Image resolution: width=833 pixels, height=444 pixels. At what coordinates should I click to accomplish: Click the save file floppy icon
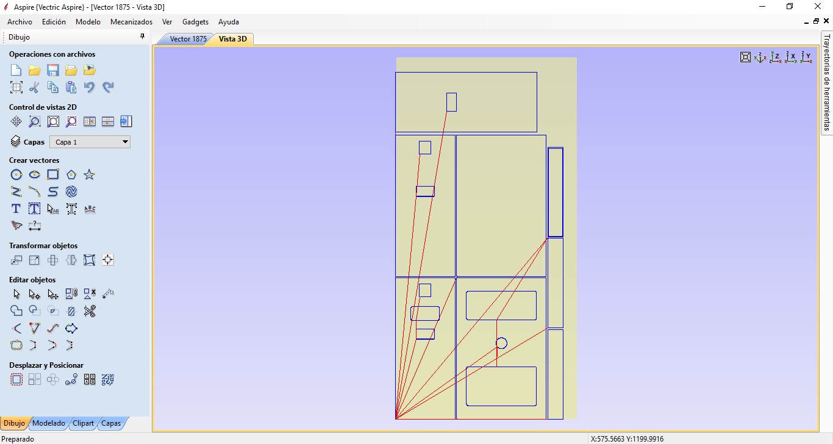(x=53, y=70)
